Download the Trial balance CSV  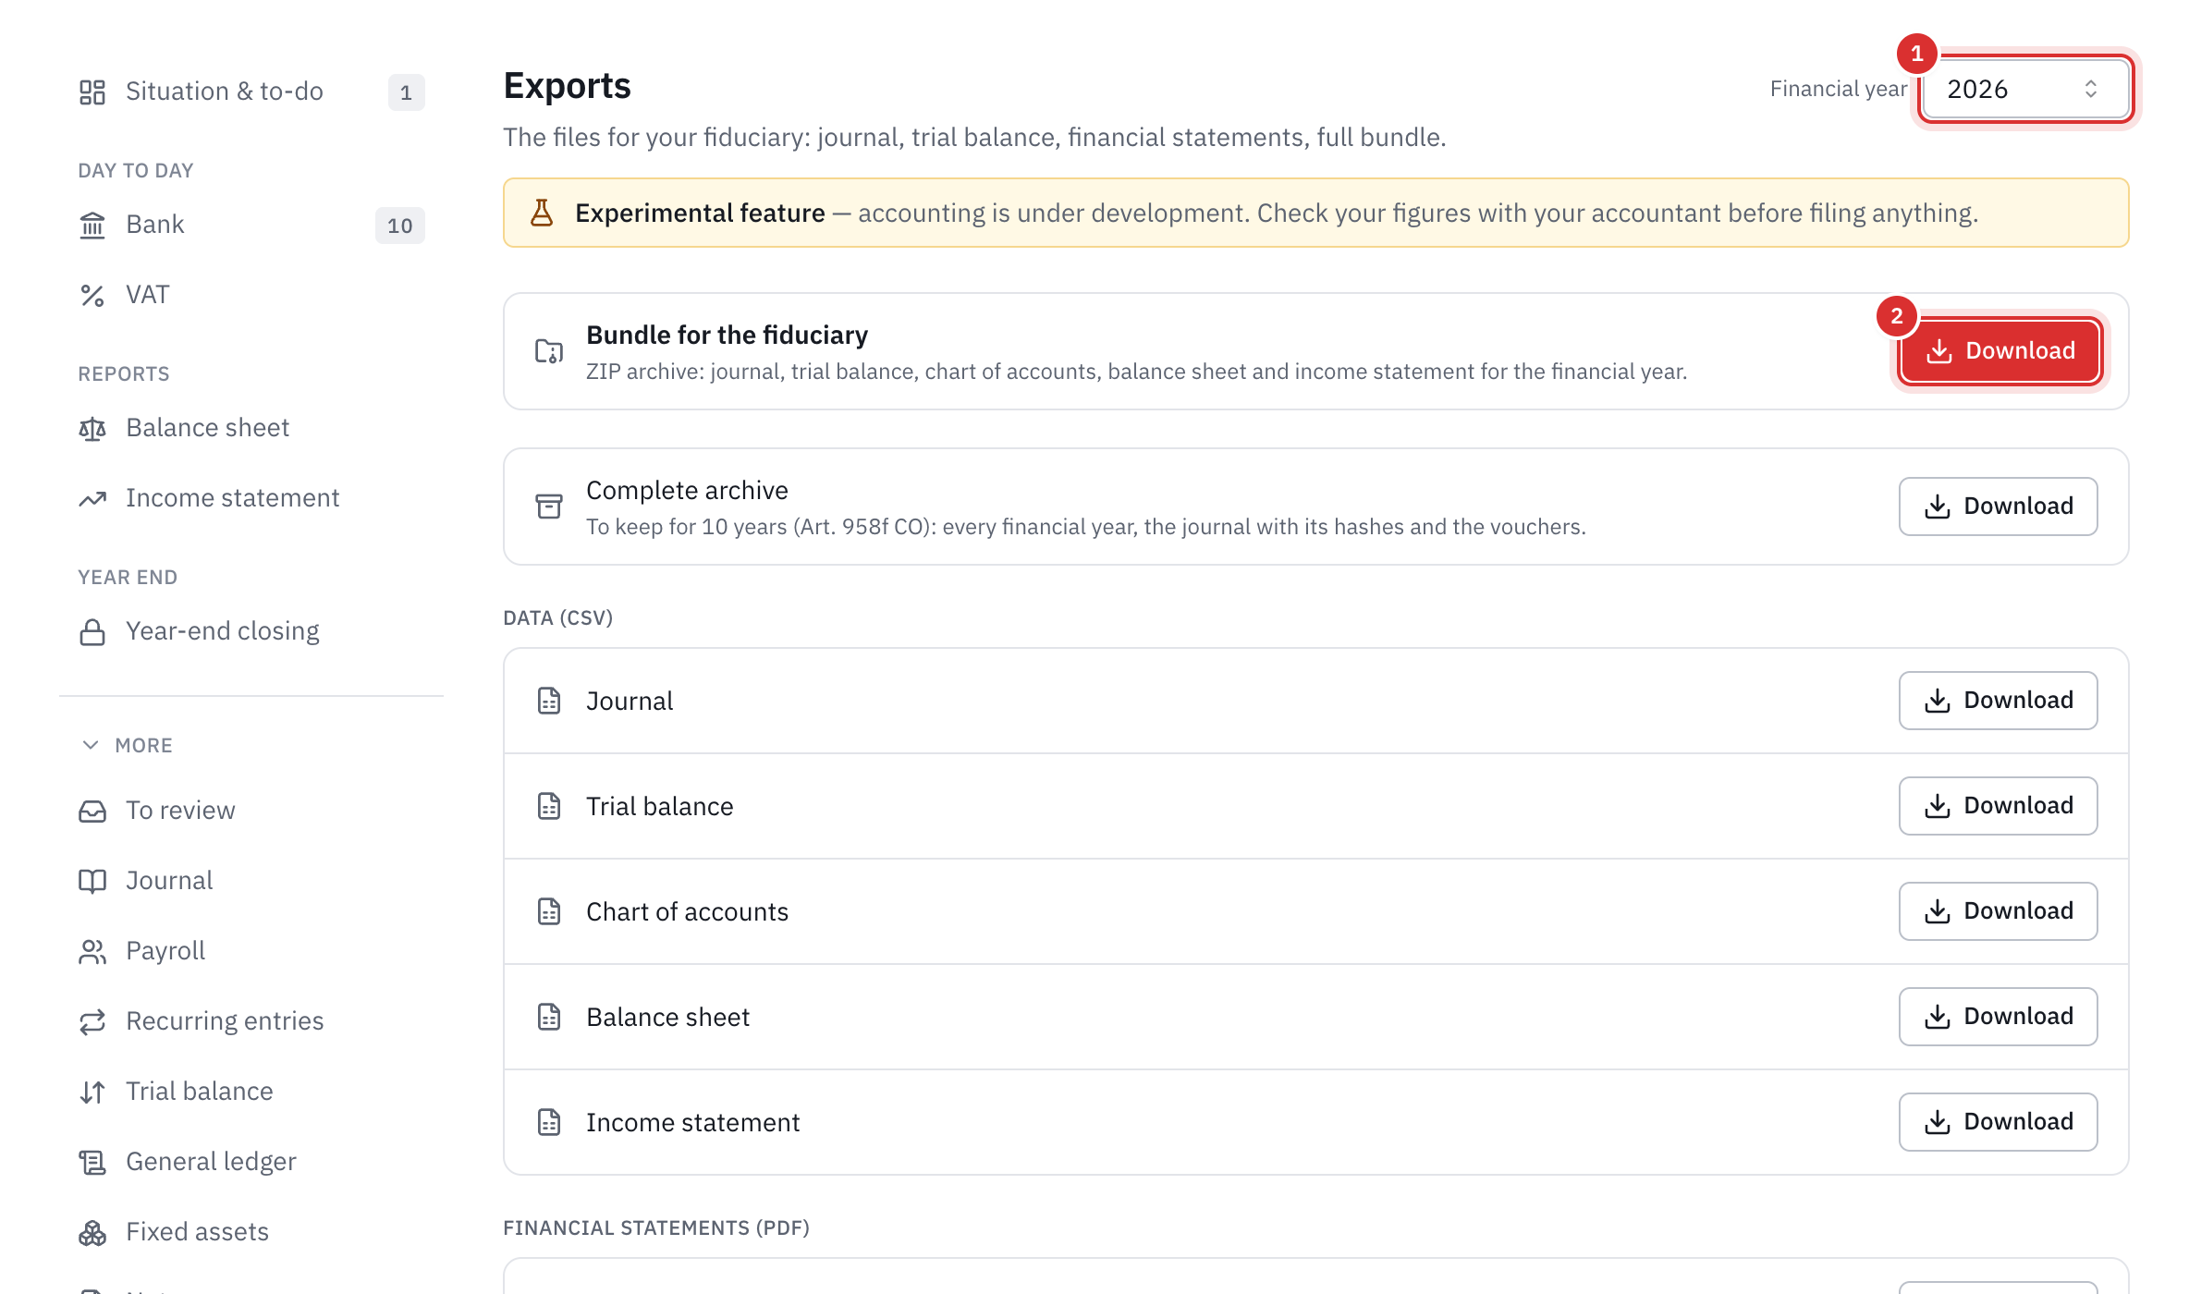(1998, 806)
